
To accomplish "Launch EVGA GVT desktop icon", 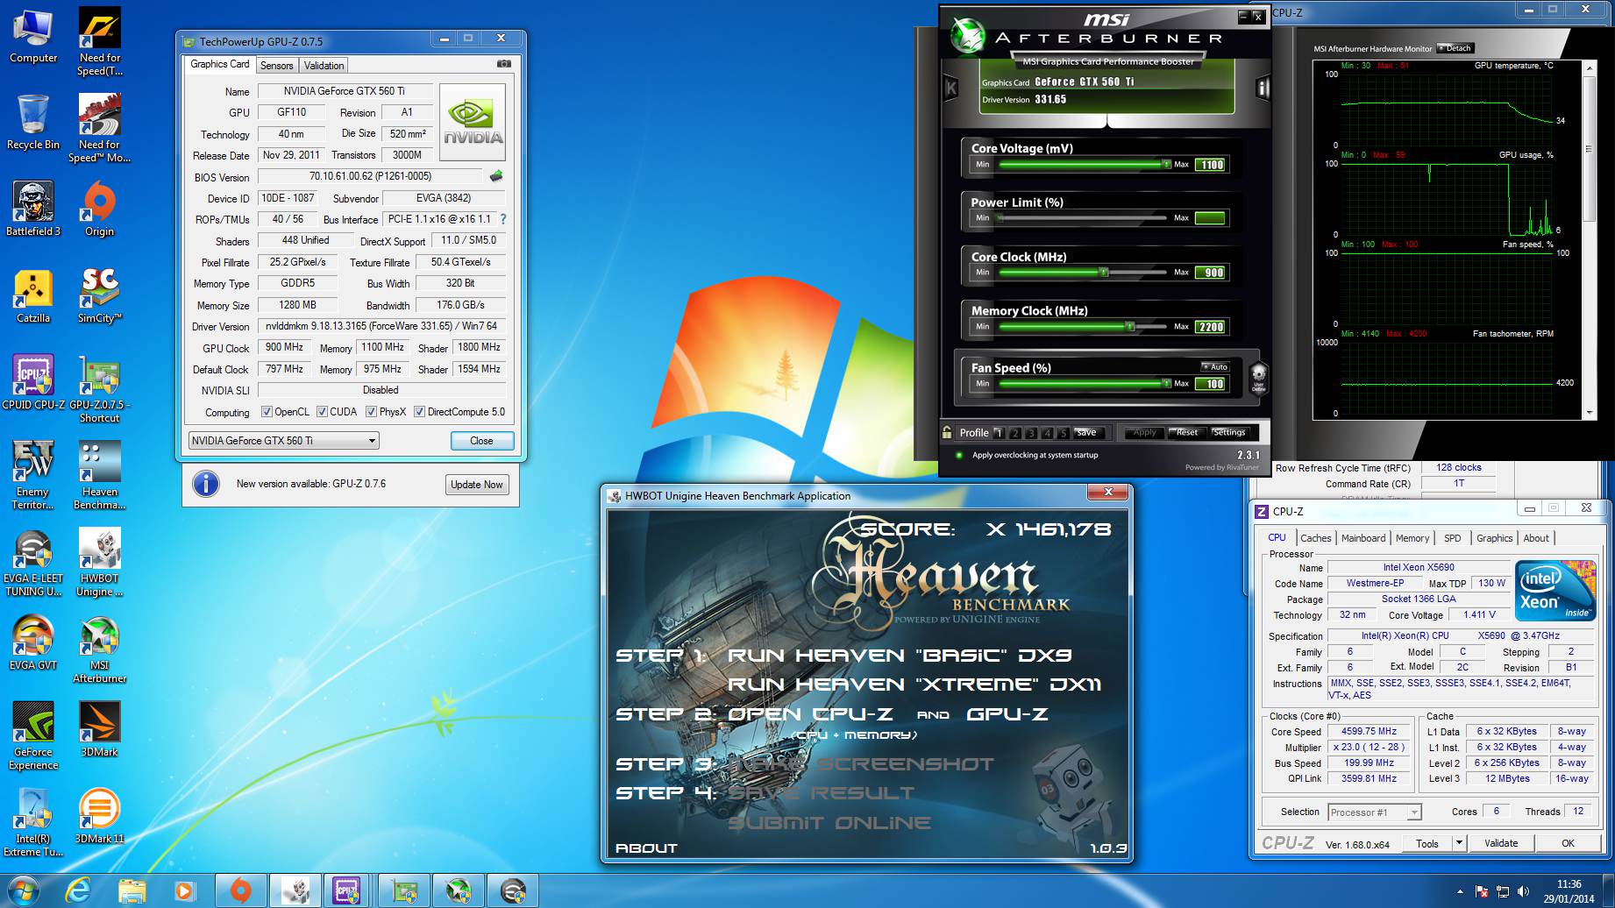I will click(33, 642).
